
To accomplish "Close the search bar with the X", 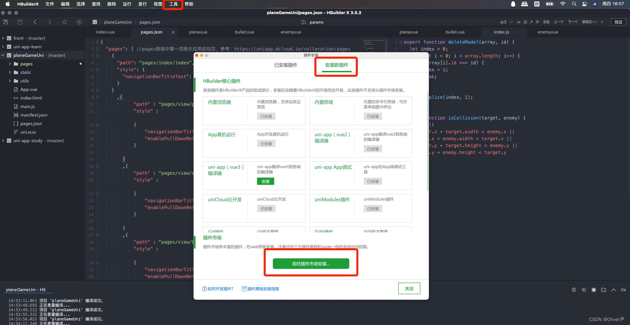I will (602, 22).
